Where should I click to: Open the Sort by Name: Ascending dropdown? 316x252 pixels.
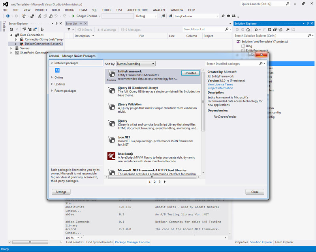(136, 64)
